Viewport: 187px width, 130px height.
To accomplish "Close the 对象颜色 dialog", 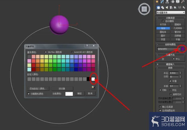I will (94, 46).
